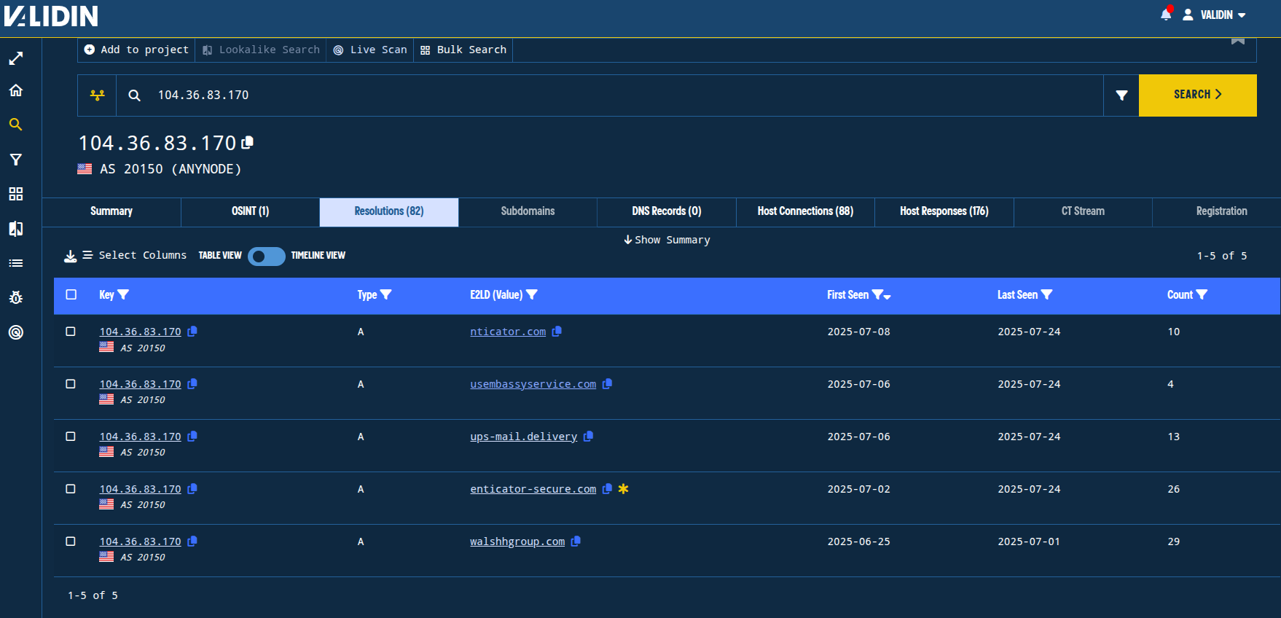
Task: Click Lookalike Search
Action: (x=261, y=50)
